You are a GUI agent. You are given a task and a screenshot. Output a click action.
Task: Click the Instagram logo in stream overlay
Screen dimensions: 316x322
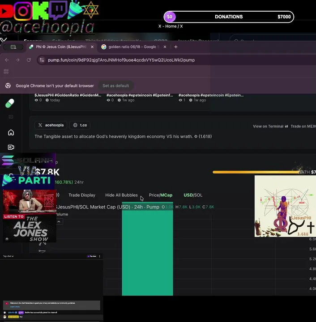[23, 11]
